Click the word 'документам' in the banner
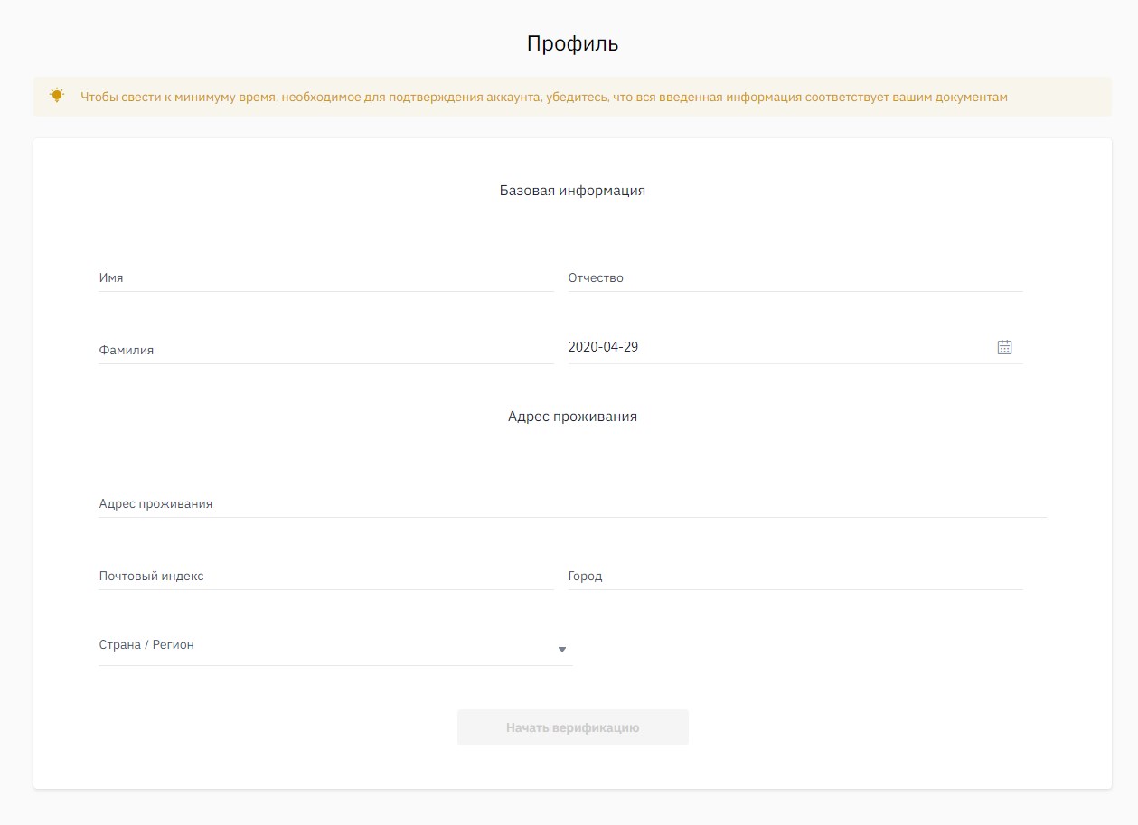The image size is (1138, 825). point(972,97)
